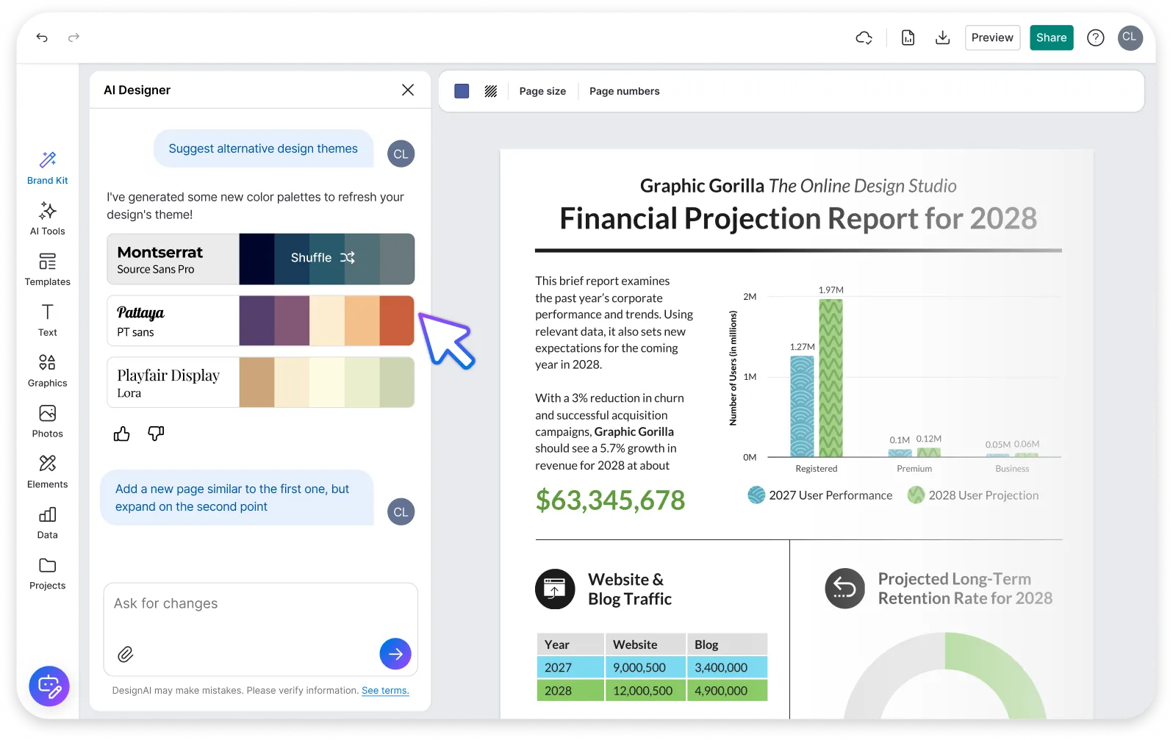Click the thumbs down feedback icon
1173x740 pixels.
pyautogui.click(x=156, y=434)
